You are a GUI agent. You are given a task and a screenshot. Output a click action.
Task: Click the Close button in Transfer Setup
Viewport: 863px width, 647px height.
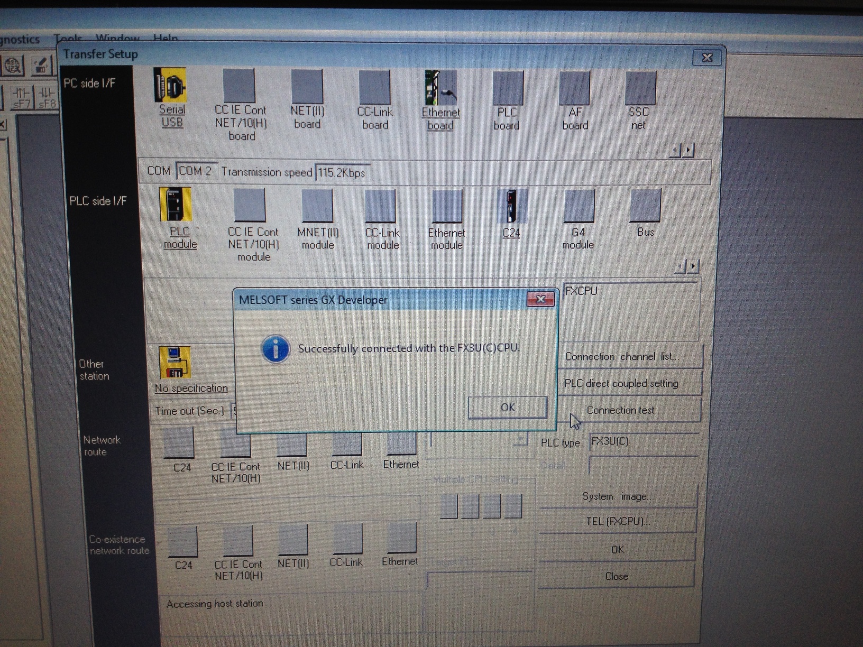(617, 576)
